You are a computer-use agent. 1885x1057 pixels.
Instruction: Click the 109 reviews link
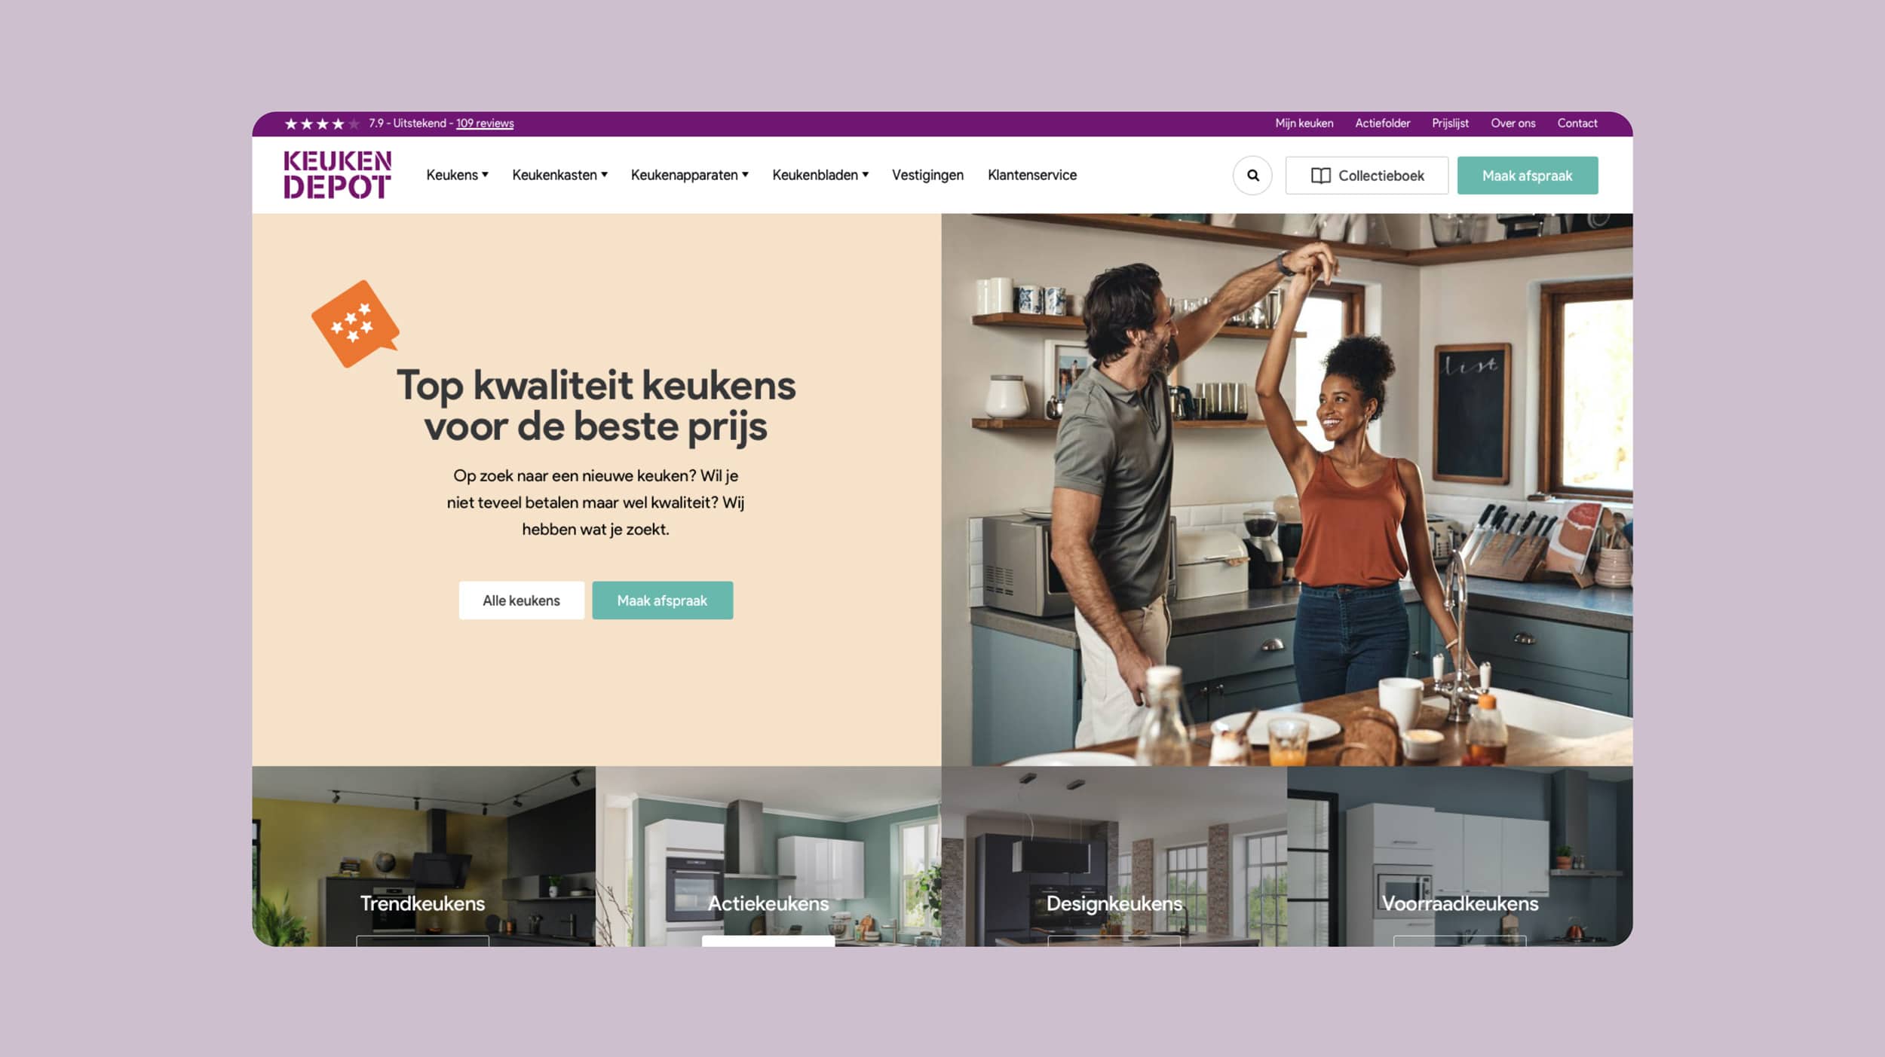485,124
